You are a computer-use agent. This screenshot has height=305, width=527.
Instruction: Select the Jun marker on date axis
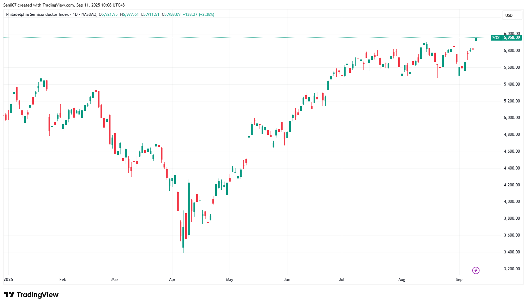click(x=287, y=280)
